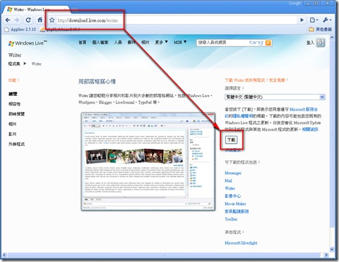This screenshot has height=262, width=339.
Task: Open the 家長監護服務 program link
Action: [237, 212]
